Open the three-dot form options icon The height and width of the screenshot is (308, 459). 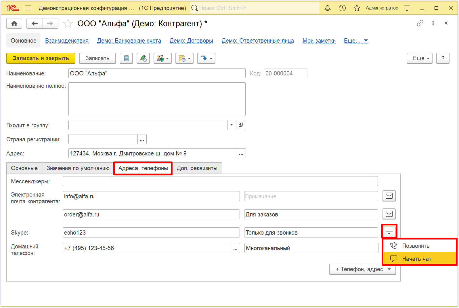coord(433,23)
